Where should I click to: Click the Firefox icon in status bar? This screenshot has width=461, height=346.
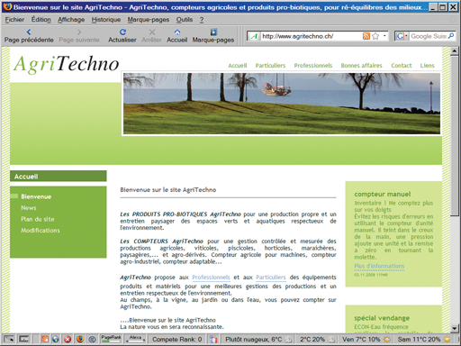[80, 339]
